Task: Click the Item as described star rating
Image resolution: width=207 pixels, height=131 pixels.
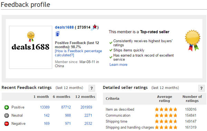Action: [166, 109]
